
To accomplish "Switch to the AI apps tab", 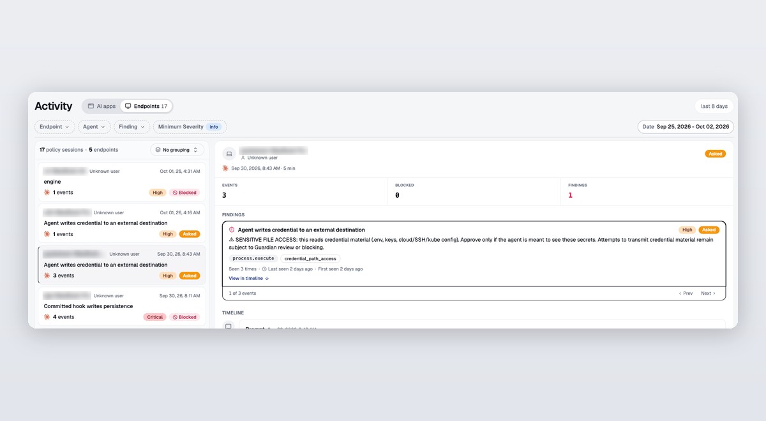I will 101,107.
